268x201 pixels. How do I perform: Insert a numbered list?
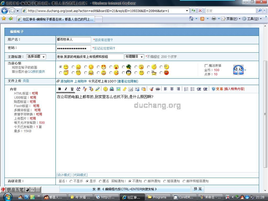click(x=186, y=89)
